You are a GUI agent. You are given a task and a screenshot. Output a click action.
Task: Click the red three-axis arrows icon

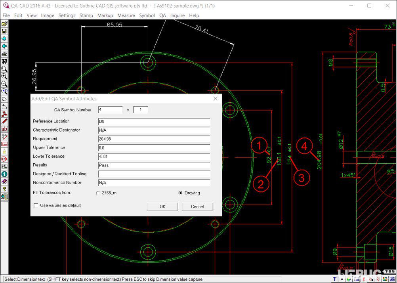point(4,114)
